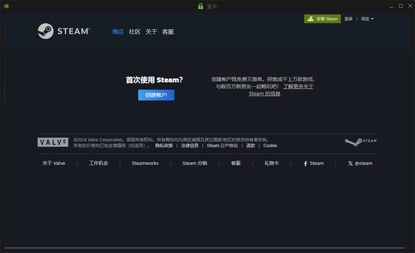Viewport: 415px width, 253px height.
Task: Open the 法律信息 legal link
Action: pyautogui.click(x=189, y=146)
